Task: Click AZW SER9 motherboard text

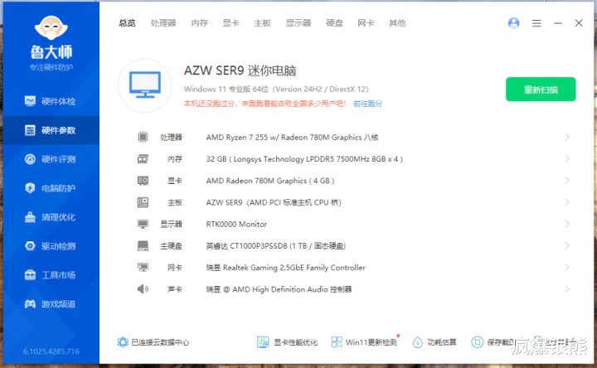Action: [x=274, y=202]
